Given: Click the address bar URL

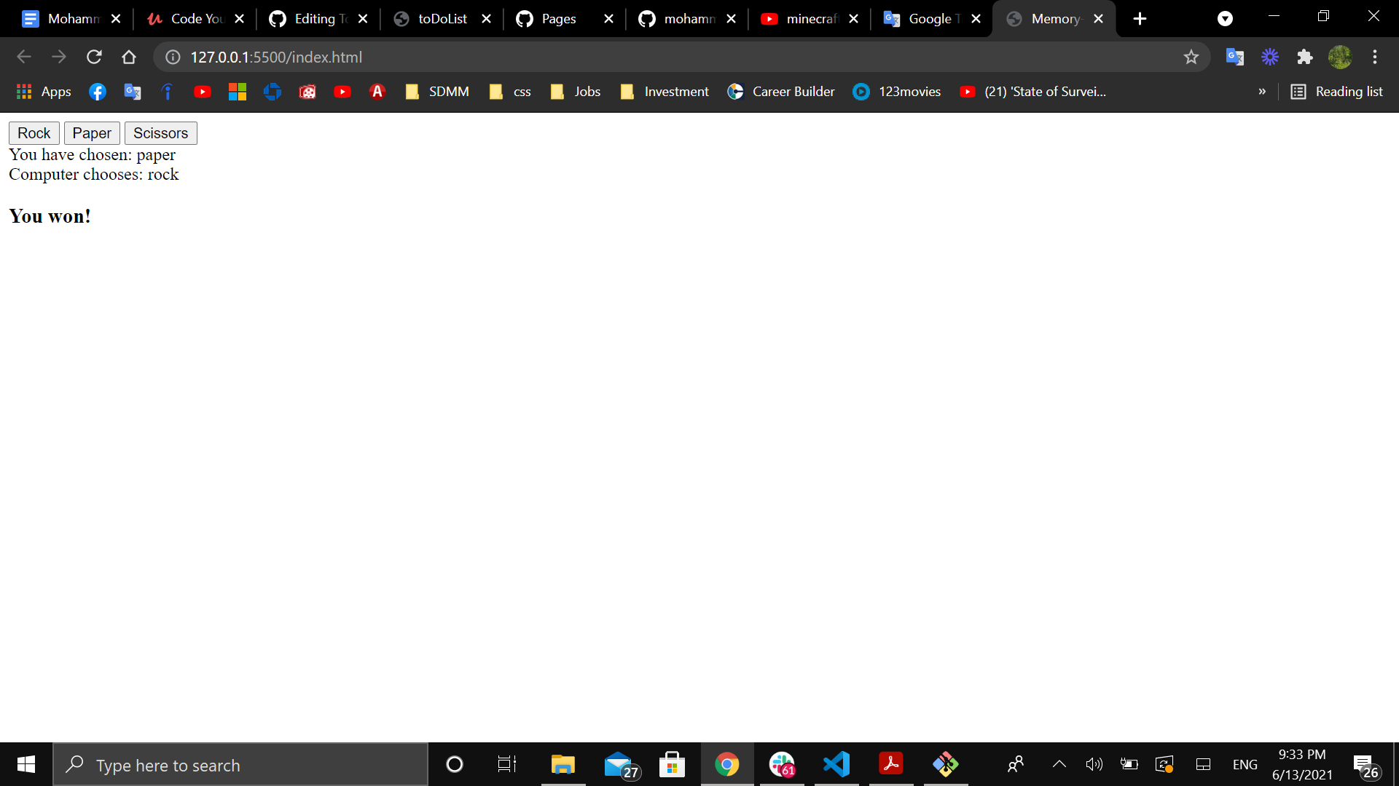Looking at the screenshot, I should [276, 57].
